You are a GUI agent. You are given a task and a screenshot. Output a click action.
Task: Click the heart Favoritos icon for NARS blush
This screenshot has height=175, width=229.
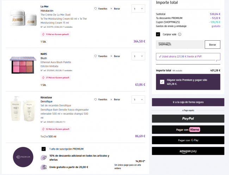pyautogui.click(x=95, y=56)
